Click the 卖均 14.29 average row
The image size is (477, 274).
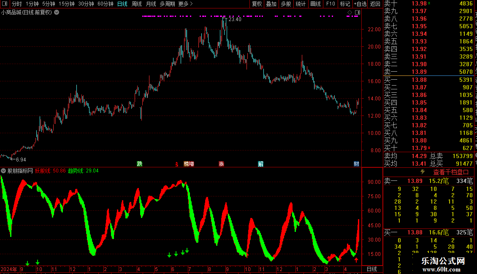405,156
